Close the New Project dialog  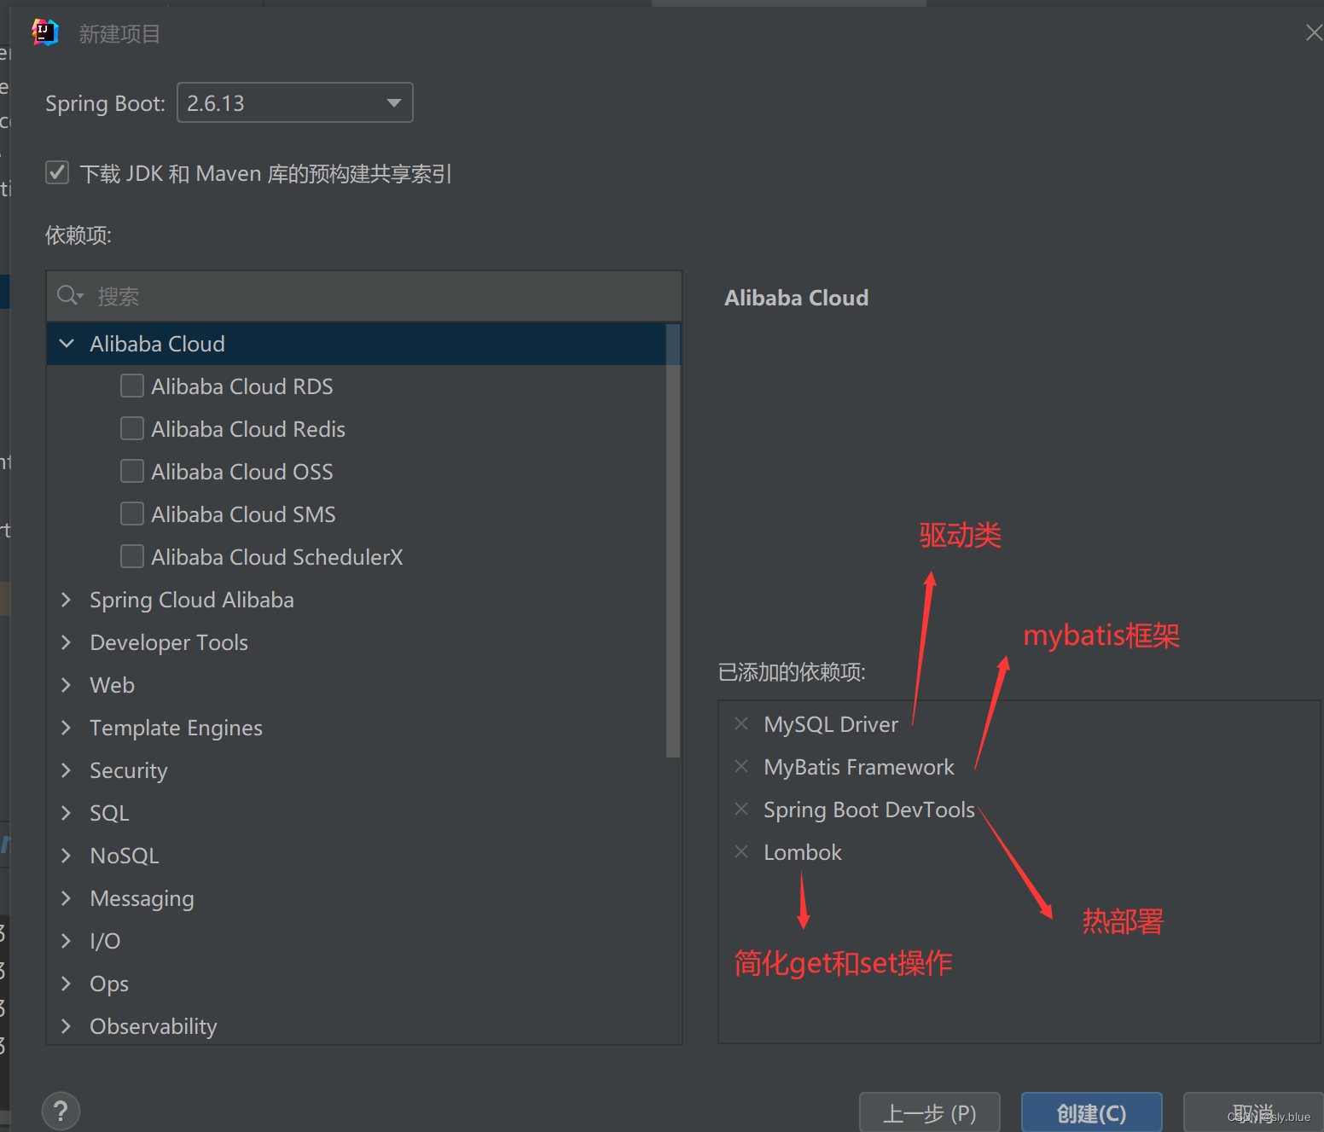click(x=1314, y=32)
